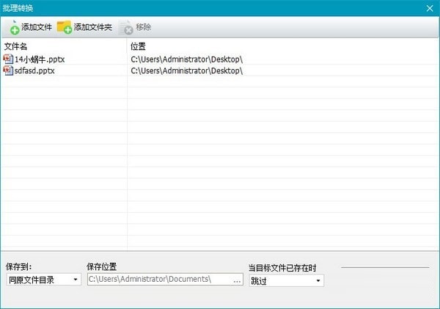
Task: Click the 添加文件夹 label
Action: click(x=93, y=27)
